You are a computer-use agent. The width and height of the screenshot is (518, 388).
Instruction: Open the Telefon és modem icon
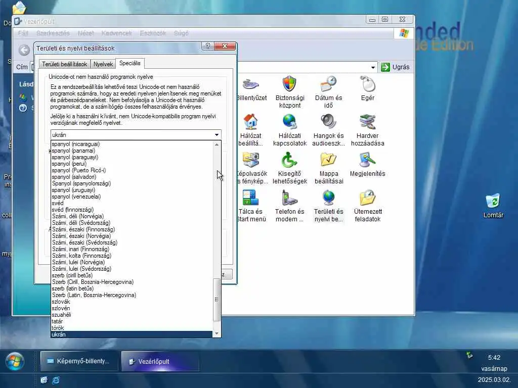(x=289, y=206)
